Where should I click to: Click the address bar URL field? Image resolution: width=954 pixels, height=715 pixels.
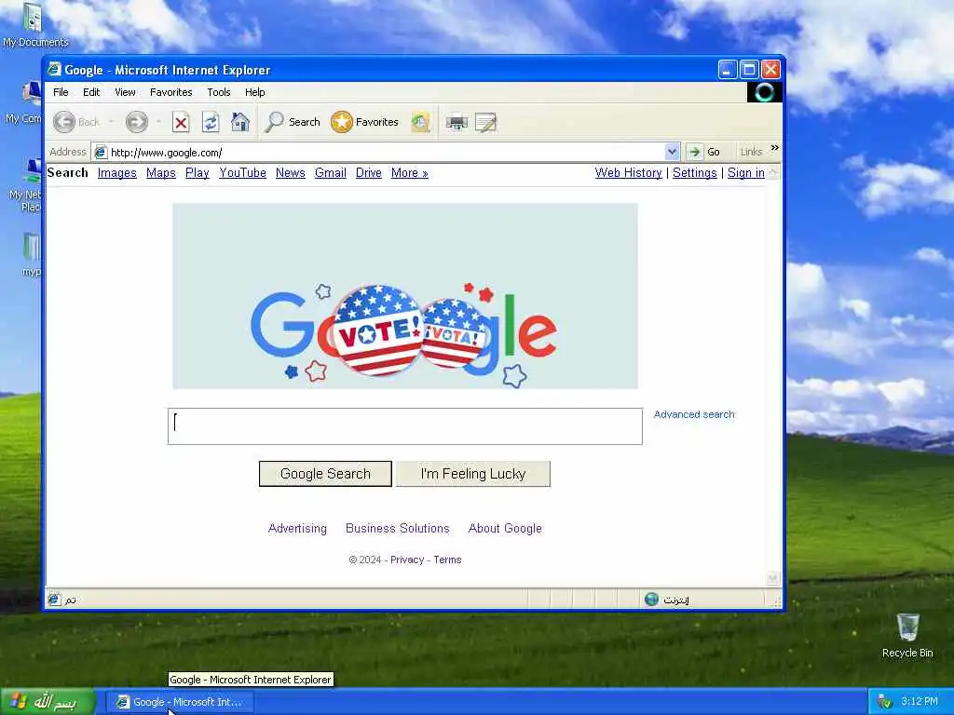[387, 152]
